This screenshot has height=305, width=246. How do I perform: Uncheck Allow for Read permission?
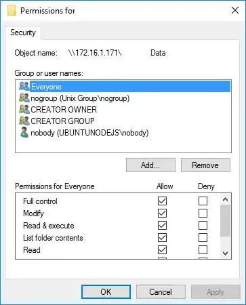[x=162, y=249]
